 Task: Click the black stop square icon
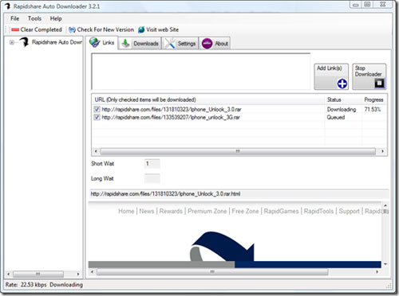pyautogui.click(x=380, y=84)
